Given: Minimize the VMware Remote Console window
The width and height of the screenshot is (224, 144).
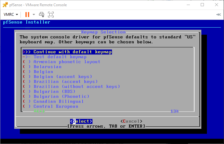Looking at the screenshot, I should (188, 5).
